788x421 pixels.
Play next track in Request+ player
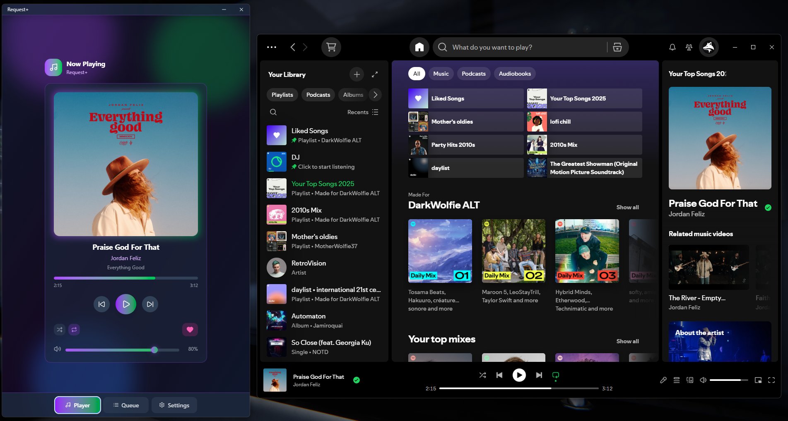coord(150,304)
